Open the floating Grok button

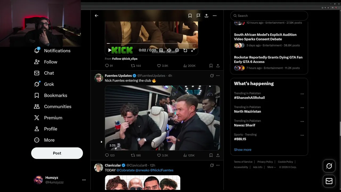pos(329,166)
